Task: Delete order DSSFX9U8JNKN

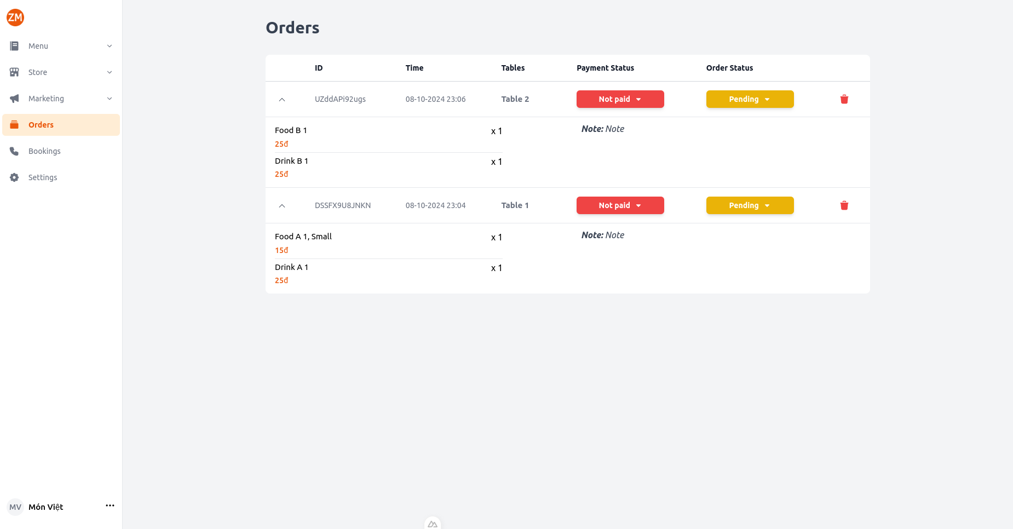Action: 844,205
